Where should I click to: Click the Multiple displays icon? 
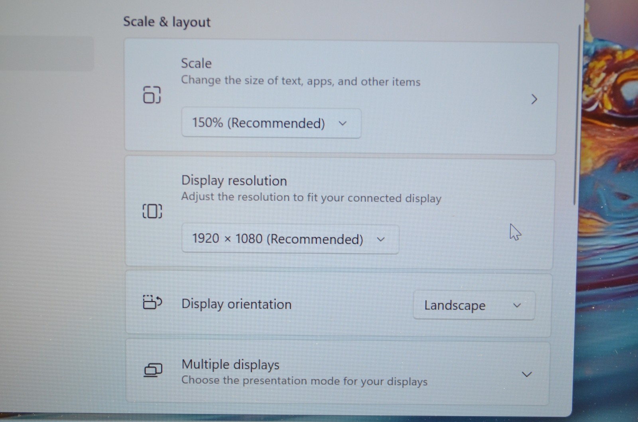point(153,370)
